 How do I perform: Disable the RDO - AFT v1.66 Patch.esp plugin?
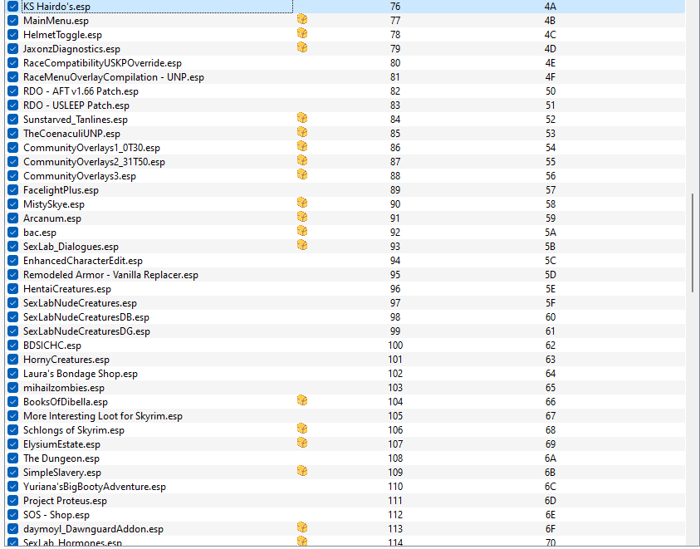point(13,91)
